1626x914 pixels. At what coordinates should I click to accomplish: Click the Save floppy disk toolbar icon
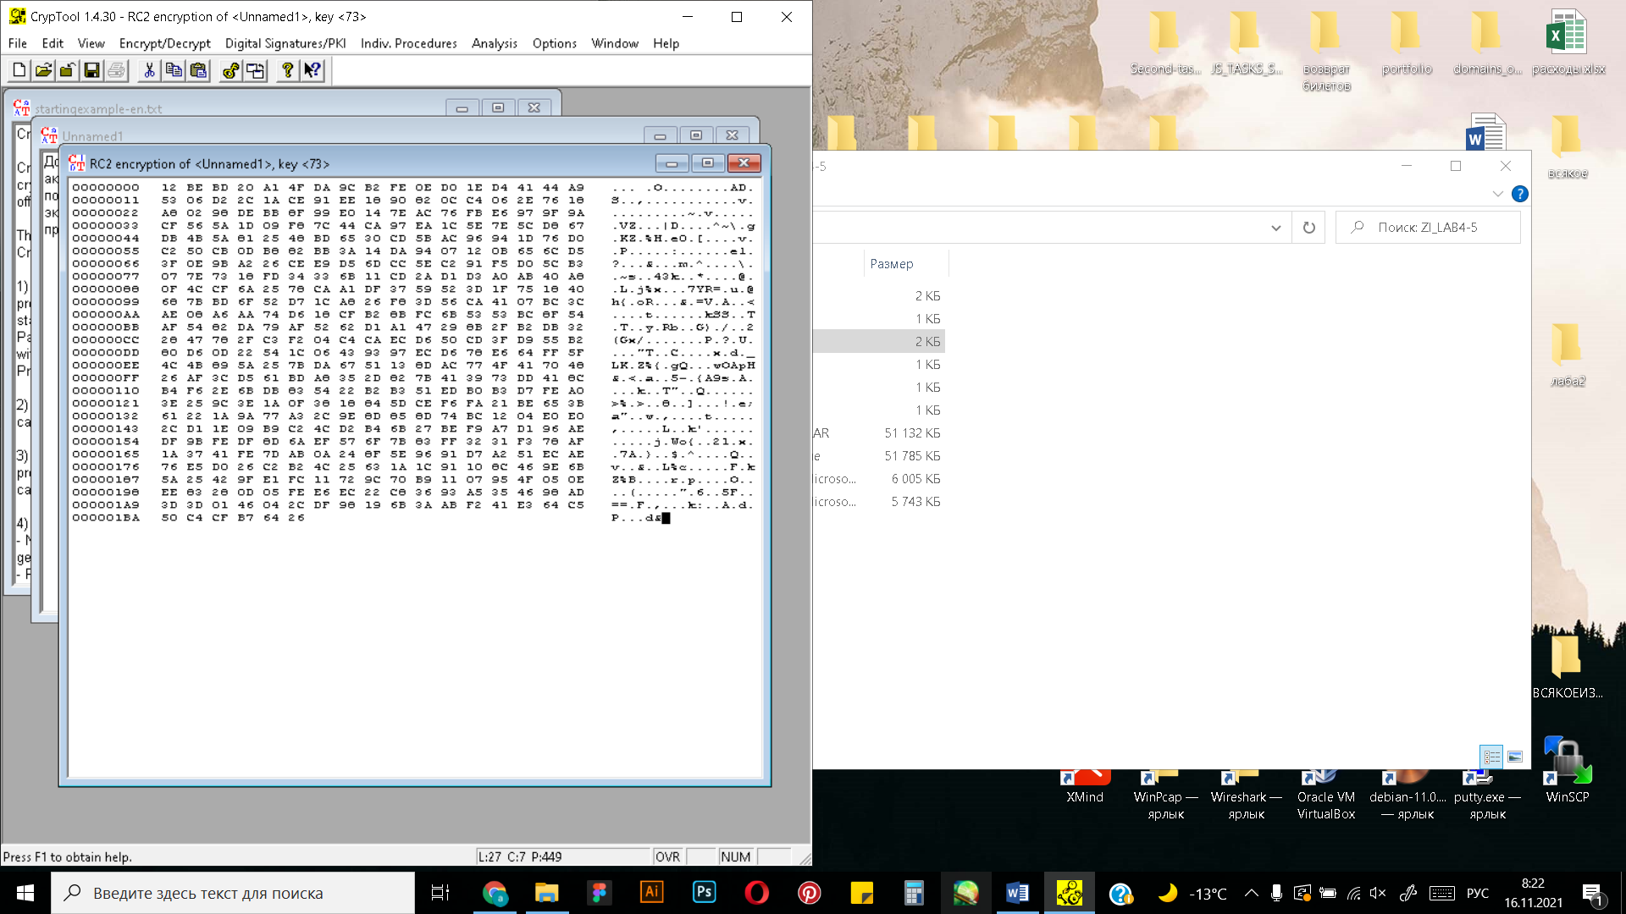click(x=91, y=70)
